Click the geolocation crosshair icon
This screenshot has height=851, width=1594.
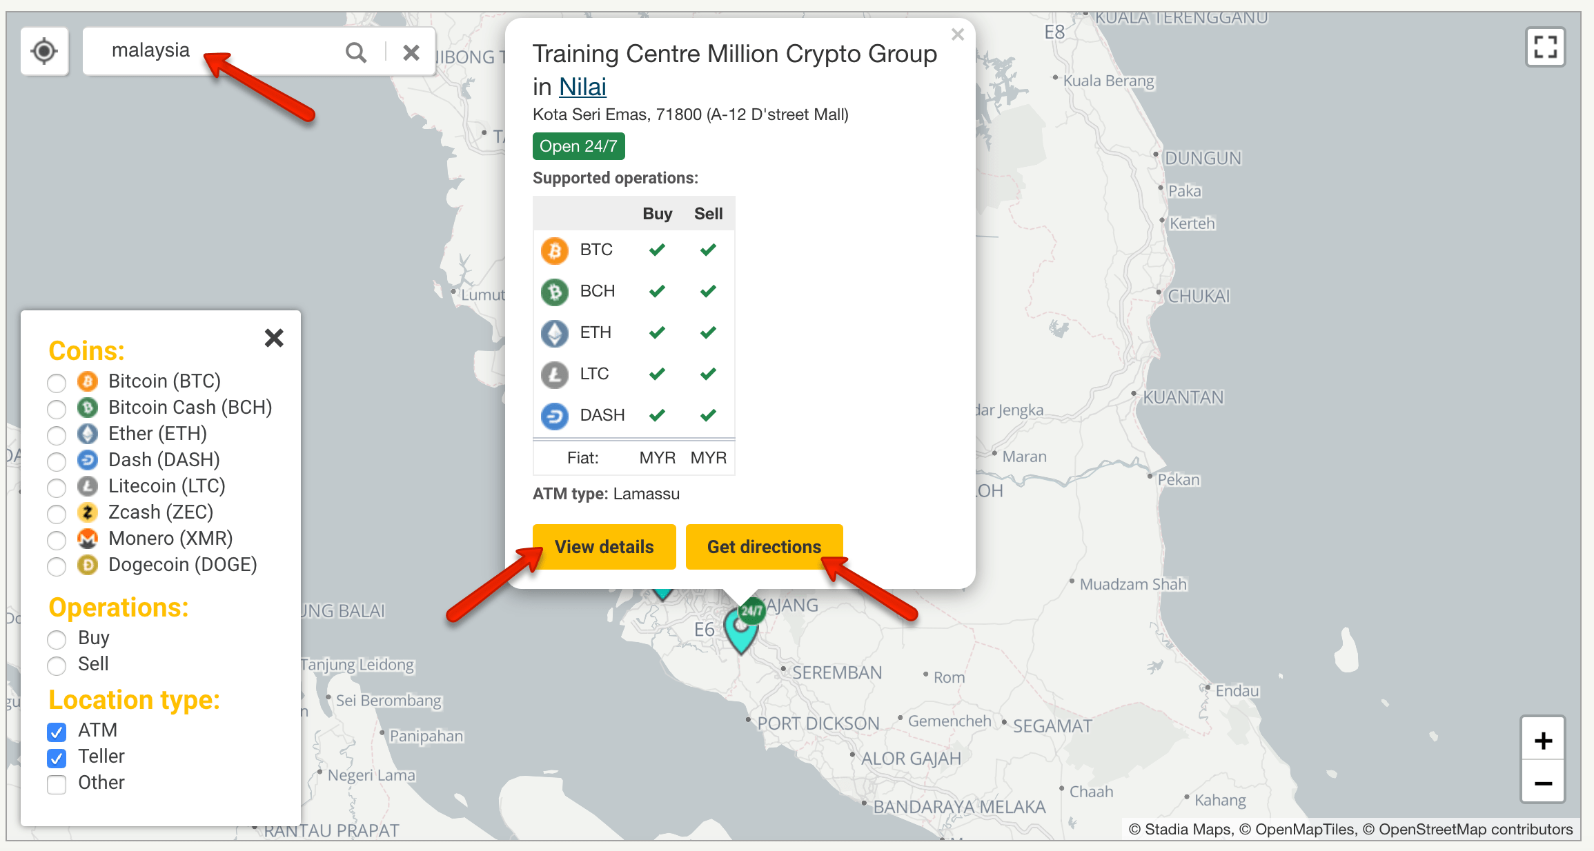click(x=43, y=51)
